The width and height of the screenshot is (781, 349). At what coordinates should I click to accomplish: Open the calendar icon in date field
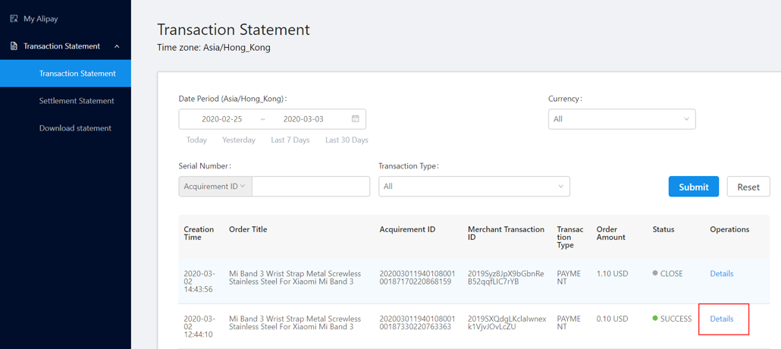pos(355,119)
